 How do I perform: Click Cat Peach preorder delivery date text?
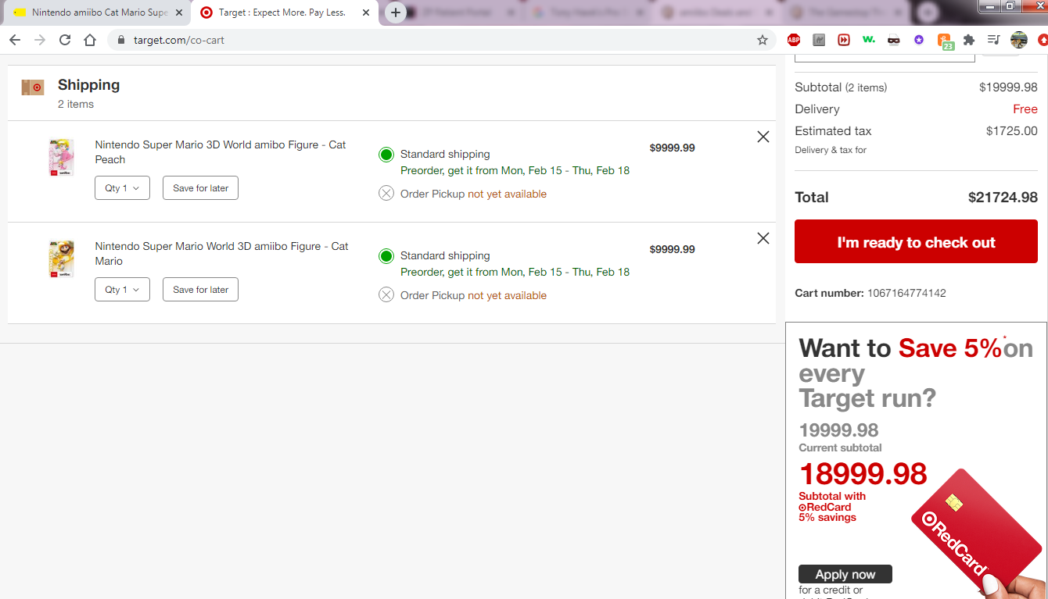[x=515, y=170]
